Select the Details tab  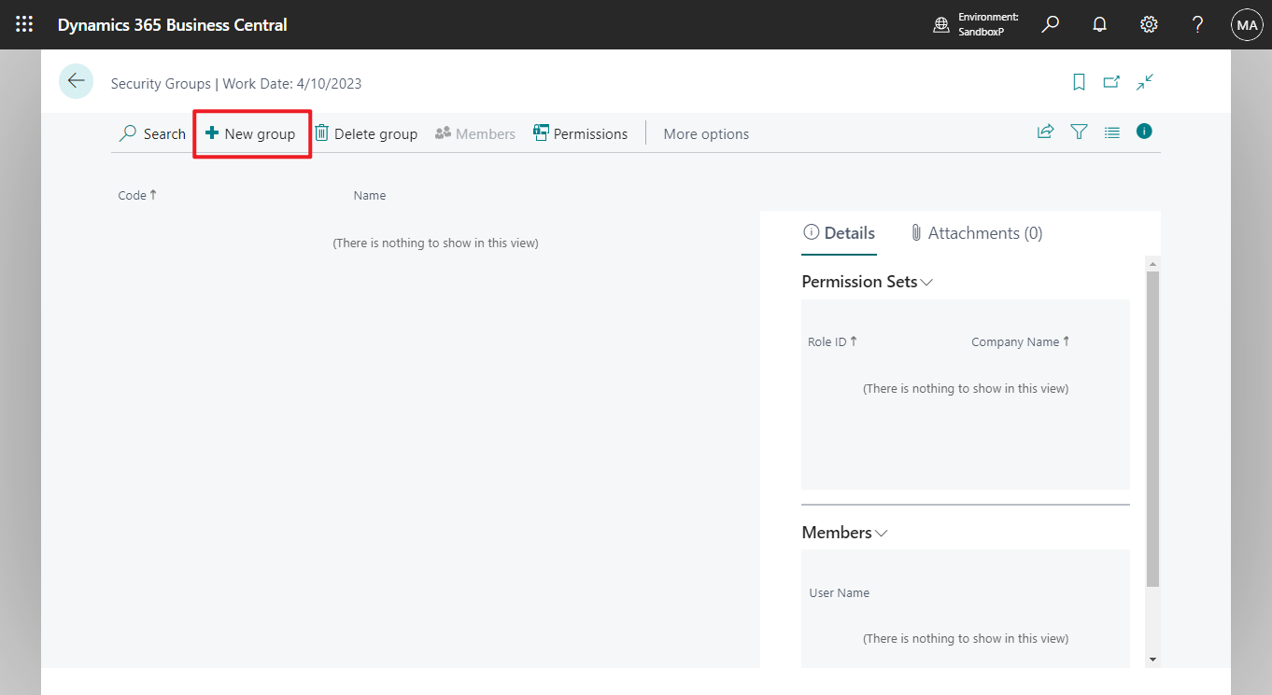tap(839, 233)
